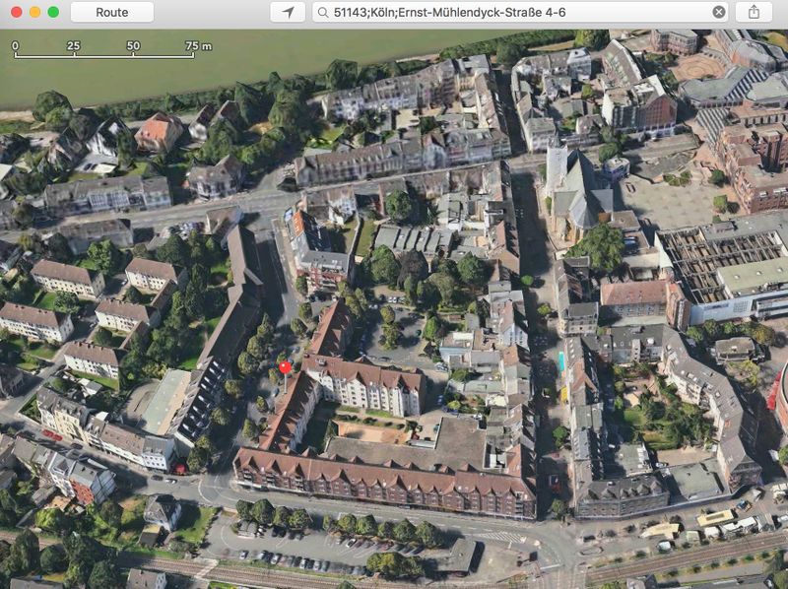Click the circular paved plaza top right
Viewport: 788px width, 589px height.
tap(701, 66)
